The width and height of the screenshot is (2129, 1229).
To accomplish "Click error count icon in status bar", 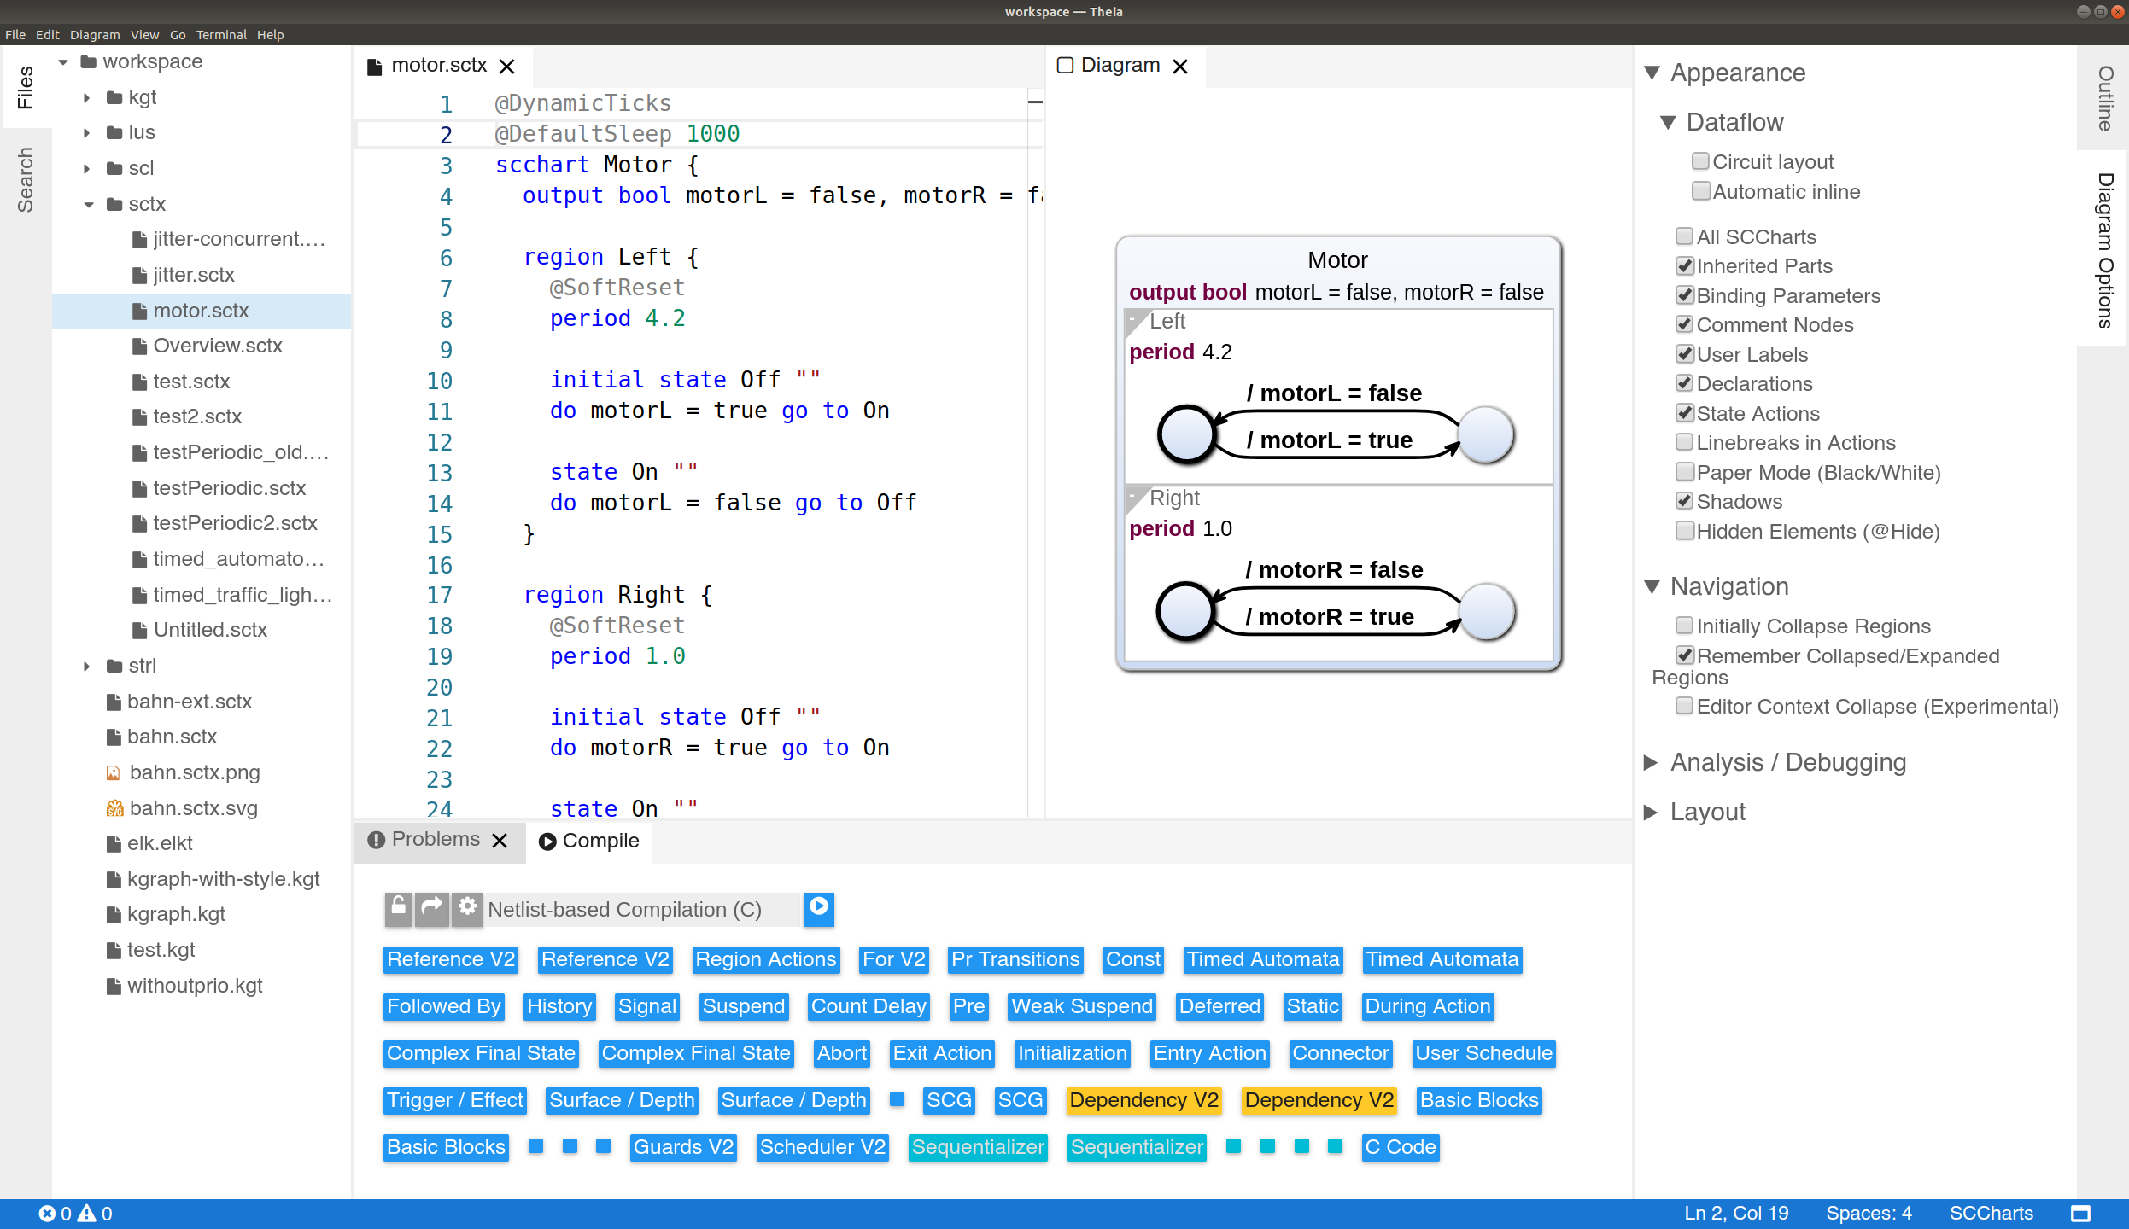I will click(47, 1214).
